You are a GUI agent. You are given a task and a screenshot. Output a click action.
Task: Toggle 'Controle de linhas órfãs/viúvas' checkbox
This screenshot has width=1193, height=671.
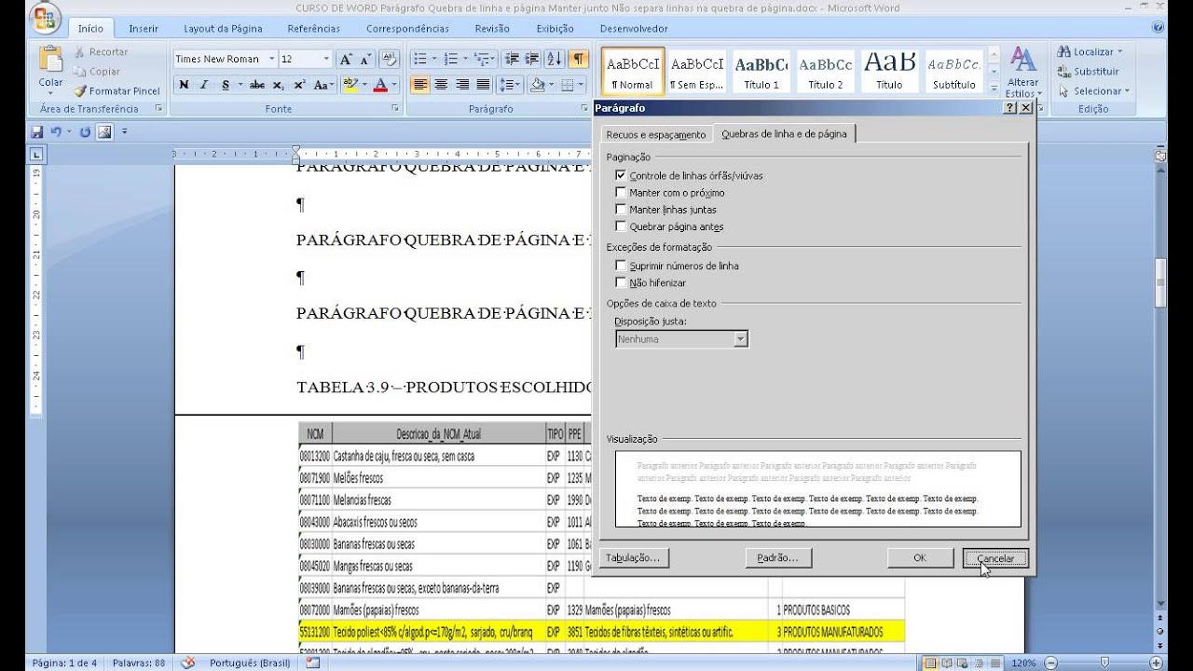pos(621,175)
